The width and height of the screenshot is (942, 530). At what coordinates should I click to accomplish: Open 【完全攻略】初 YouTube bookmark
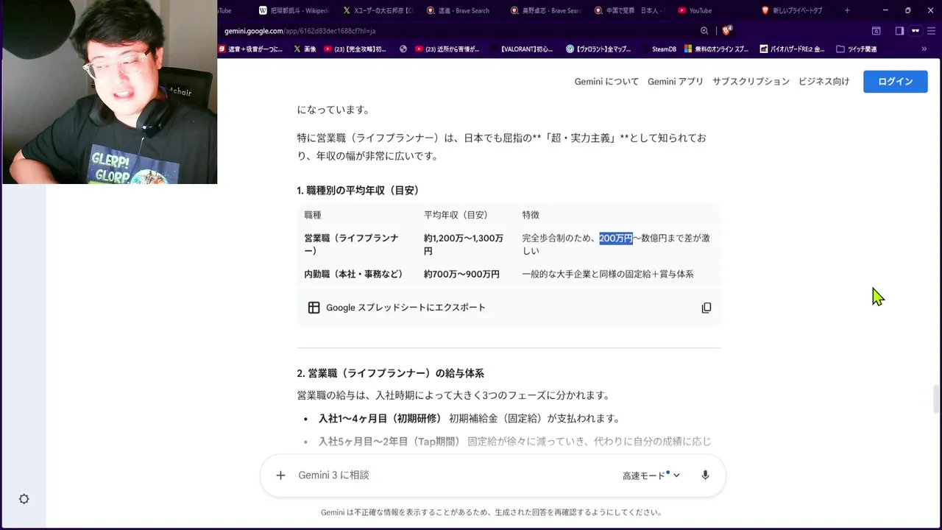point(355,49)
